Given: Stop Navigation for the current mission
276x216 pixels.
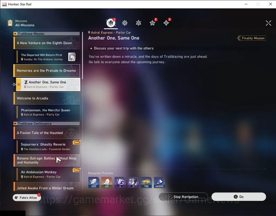Looking at the screenshot, I should [x=183, y=197].
